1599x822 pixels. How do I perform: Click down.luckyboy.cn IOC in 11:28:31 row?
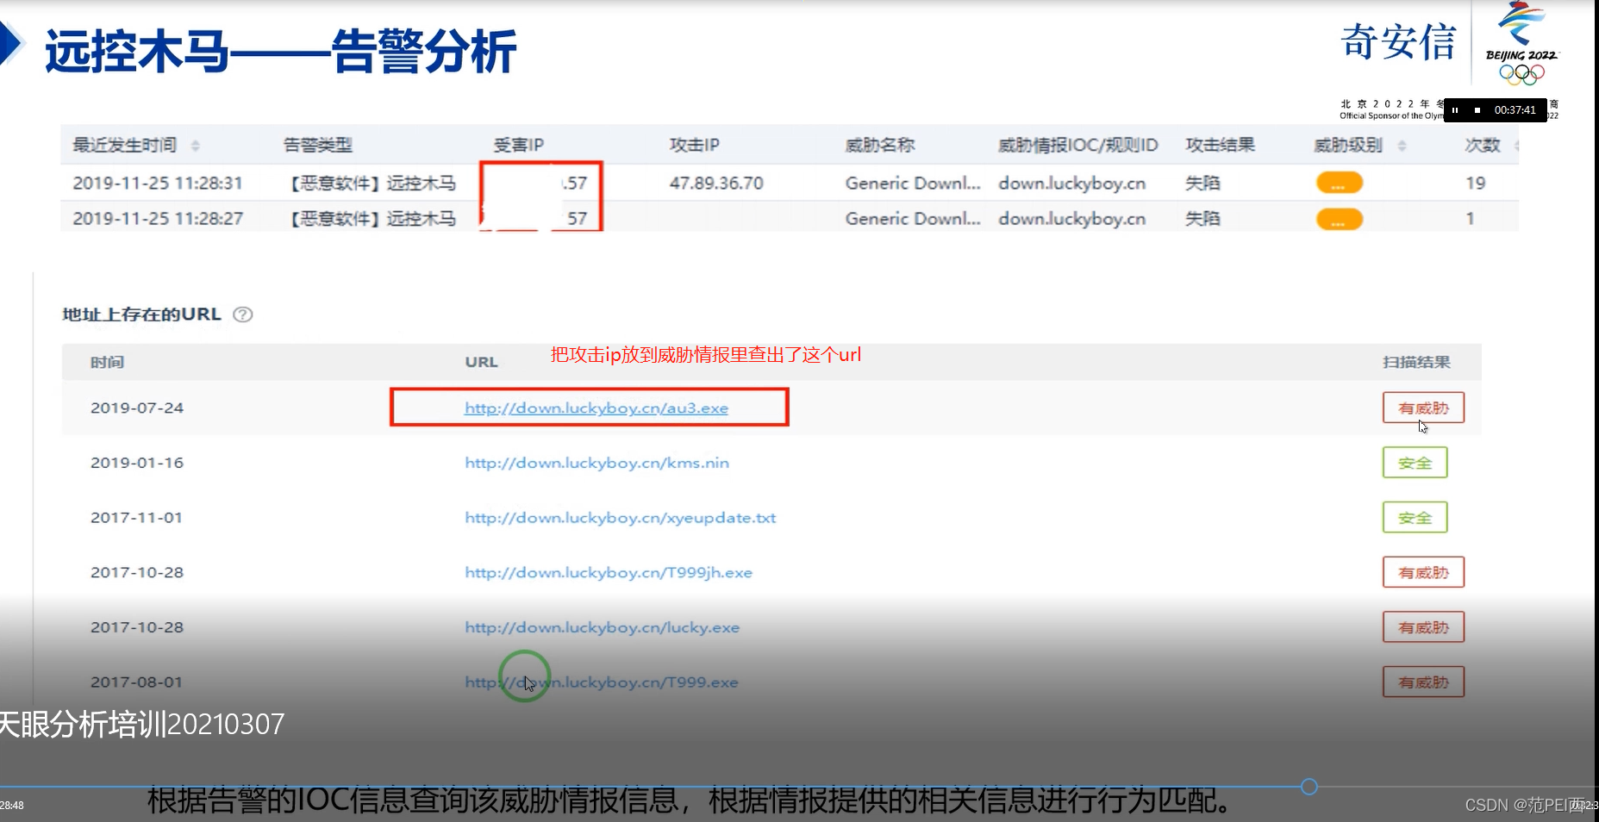pos(1071,183)
